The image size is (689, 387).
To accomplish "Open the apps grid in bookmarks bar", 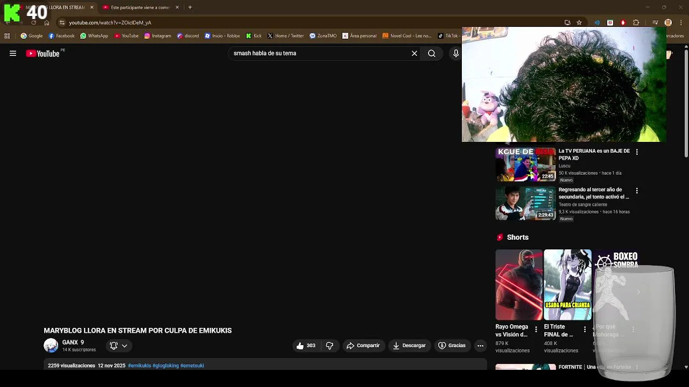I will click(7, 36).
